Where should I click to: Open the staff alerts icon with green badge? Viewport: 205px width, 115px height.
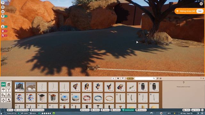click(x=3, y=27)
